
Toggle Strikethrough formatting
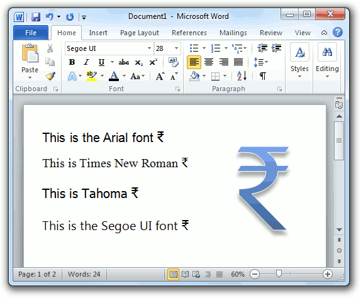(x=124, y=62)
